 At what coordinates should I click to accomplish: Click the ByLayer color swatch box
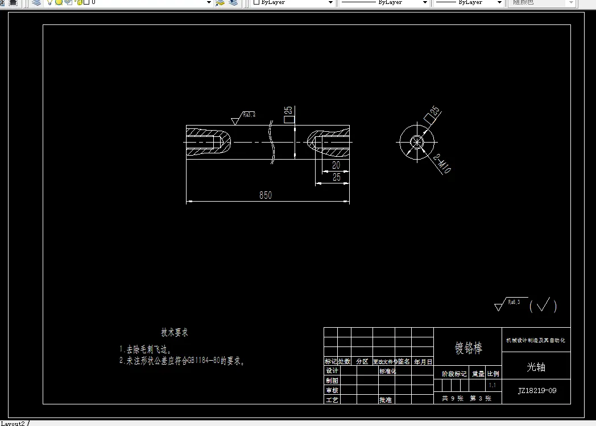(x=256, y=2)
